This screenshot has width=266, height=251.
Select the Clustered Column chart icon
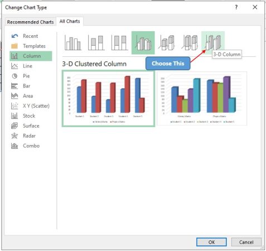click(x=73, y=43)
